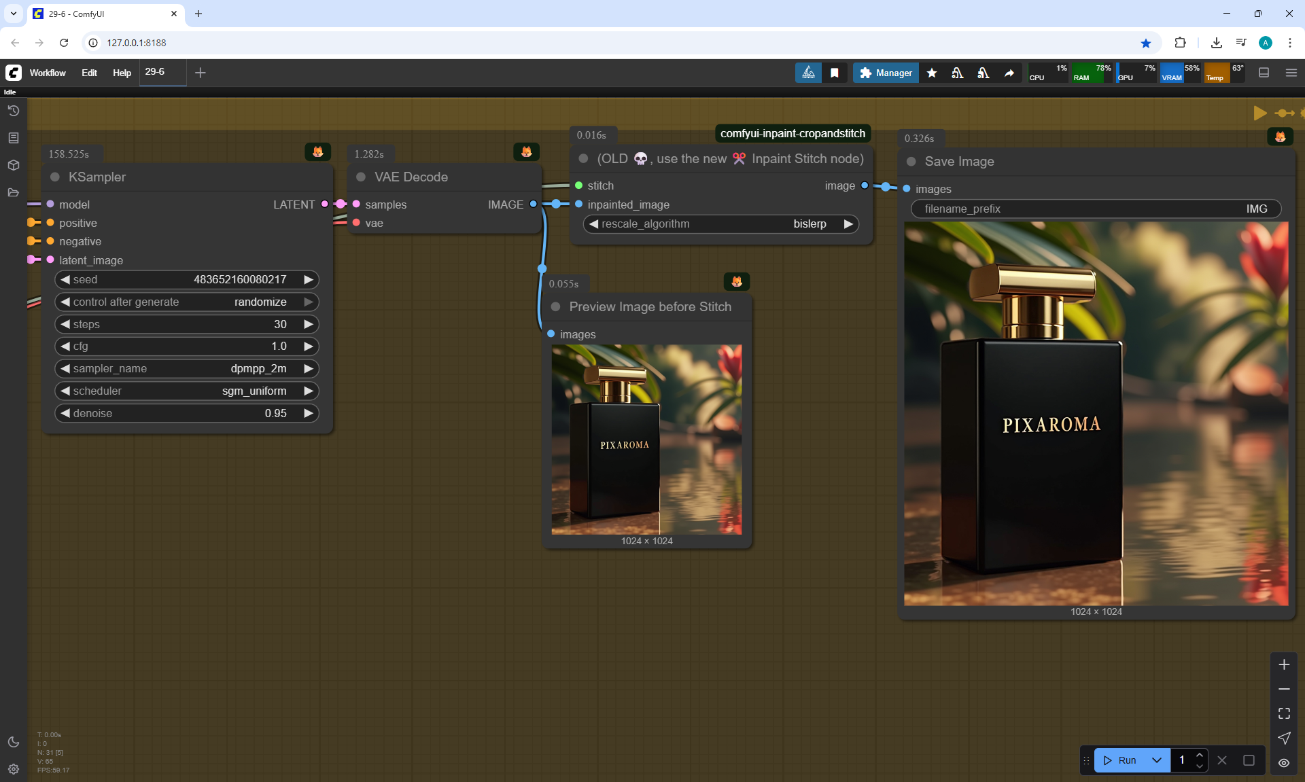Collapse KSampler node using its title dot
Viewport: 1305px width, 782px height.
pyautogui.click(x=55, y=177)
